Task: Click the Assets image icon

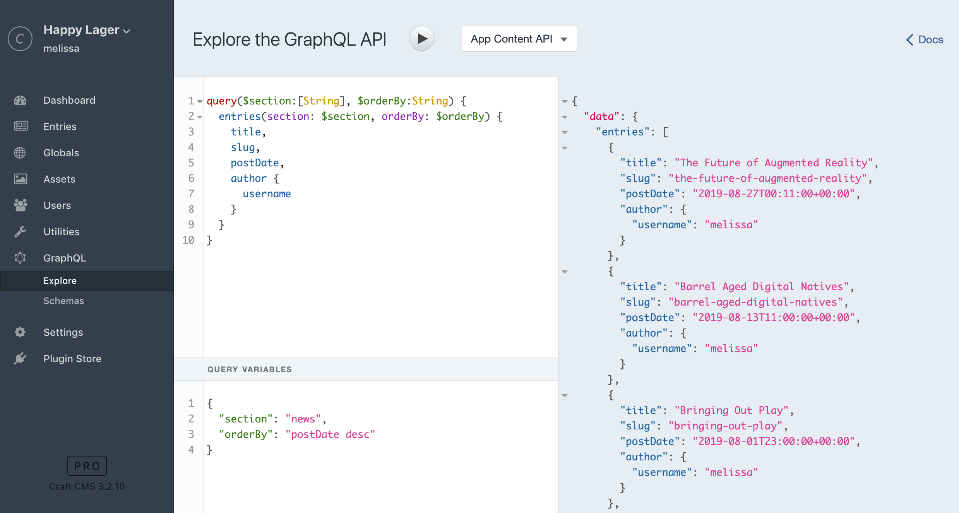Action: click(x=20, y=179)
